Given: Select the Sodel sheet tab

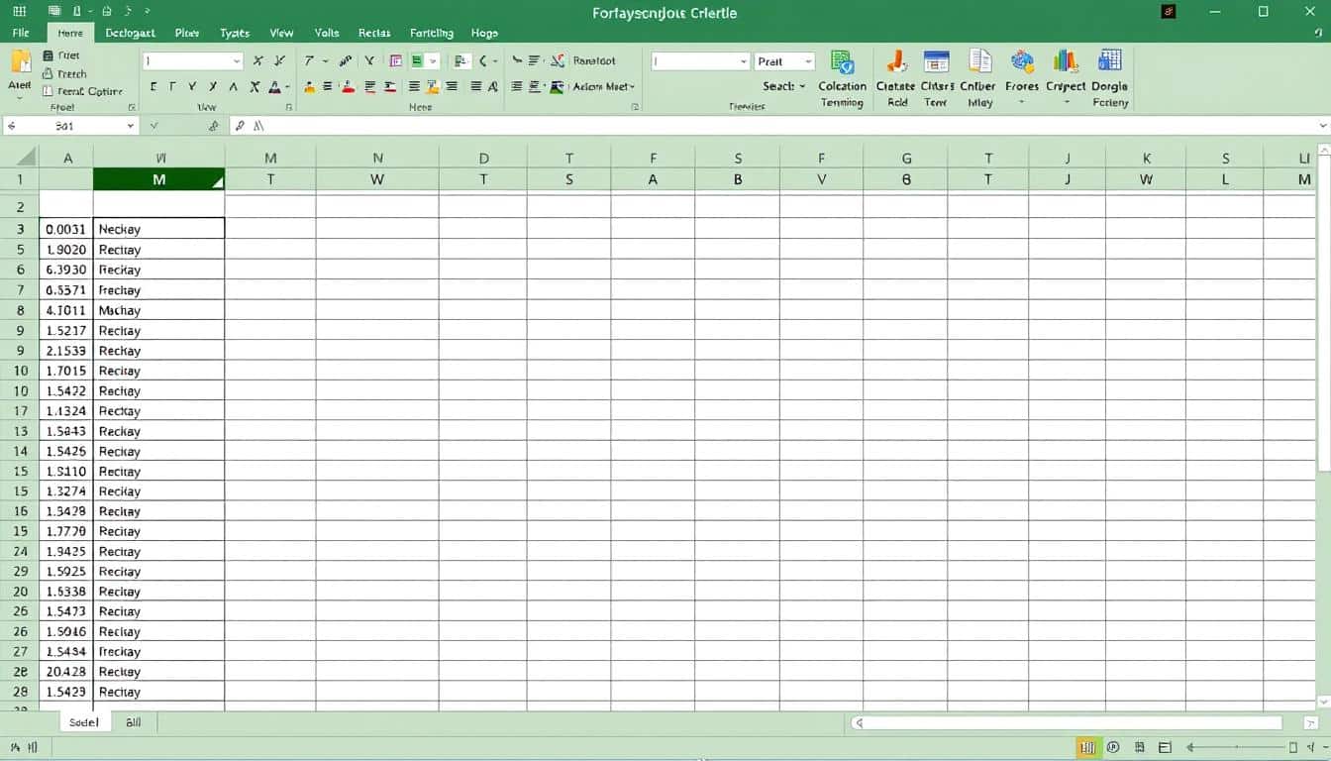Looking at the screenshot, I should click(x=83, y=722).
